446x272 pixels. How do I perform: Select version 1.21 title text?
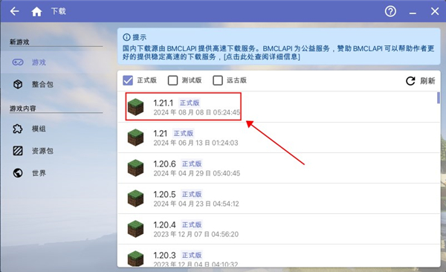pos(160,133)
